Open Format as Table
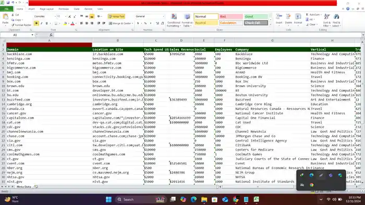The height and width of the screenshot is (205, 365). 187,20
